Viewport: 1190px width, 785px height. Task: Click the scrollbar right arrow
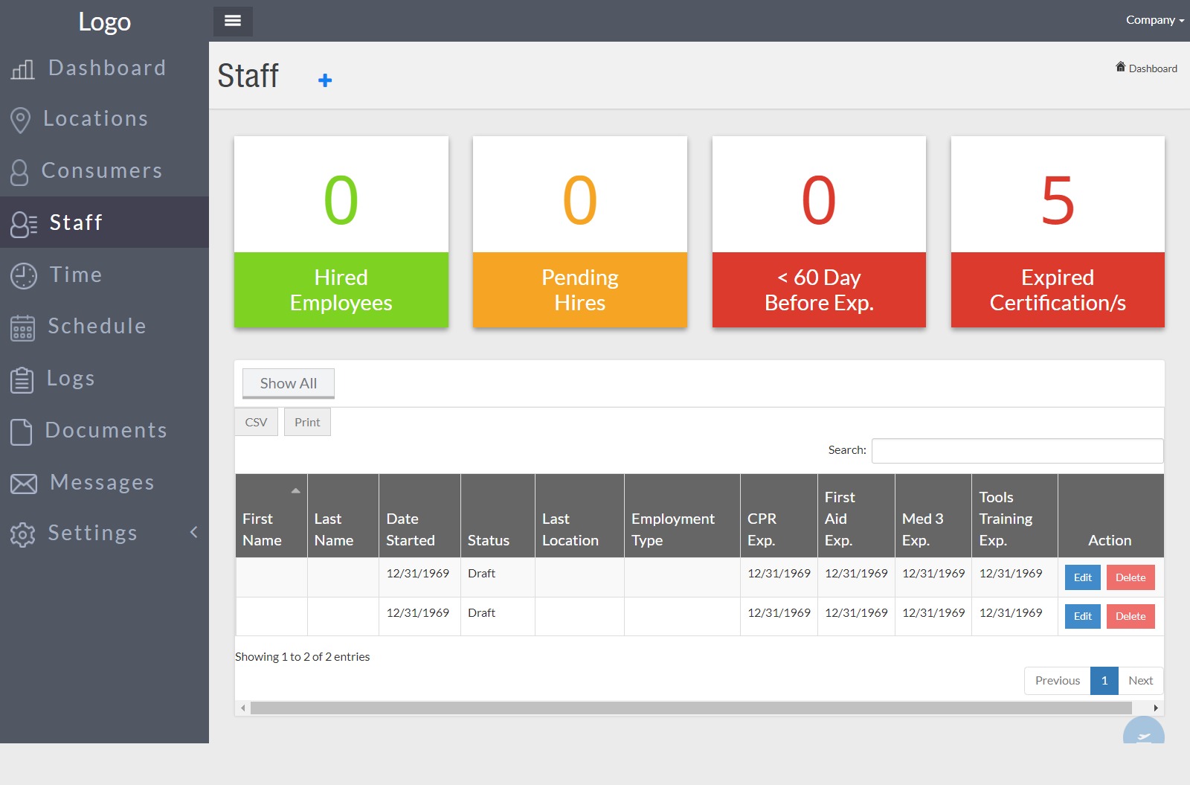tap(1156, 708)
